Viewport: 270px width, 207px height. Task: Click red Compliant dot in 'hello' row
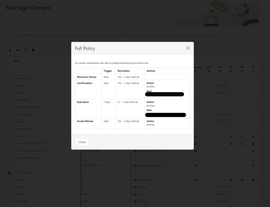[196, 165]
